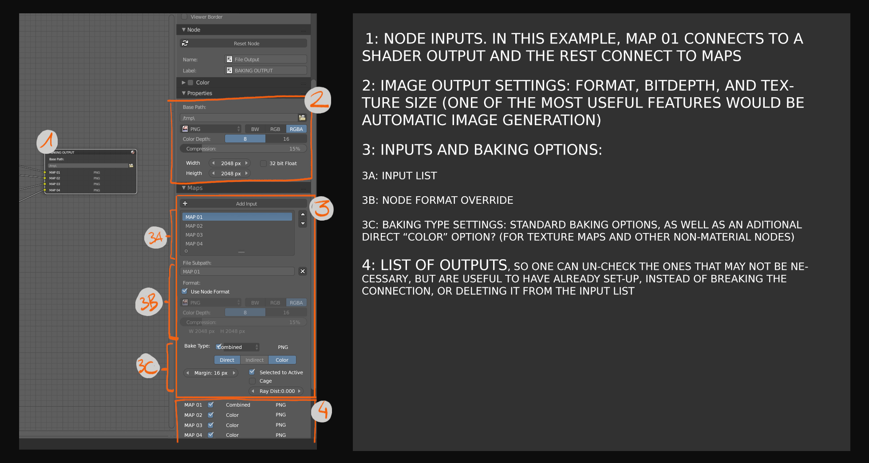Enable the Cage checkbox
The image size is (869, 463).
(252, 381)
